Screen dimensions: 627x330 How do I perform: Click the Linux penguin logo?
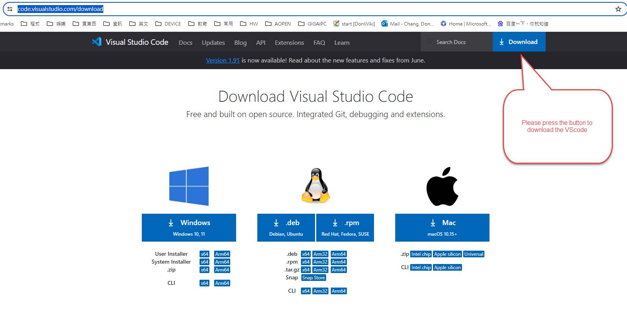[315, 186]
